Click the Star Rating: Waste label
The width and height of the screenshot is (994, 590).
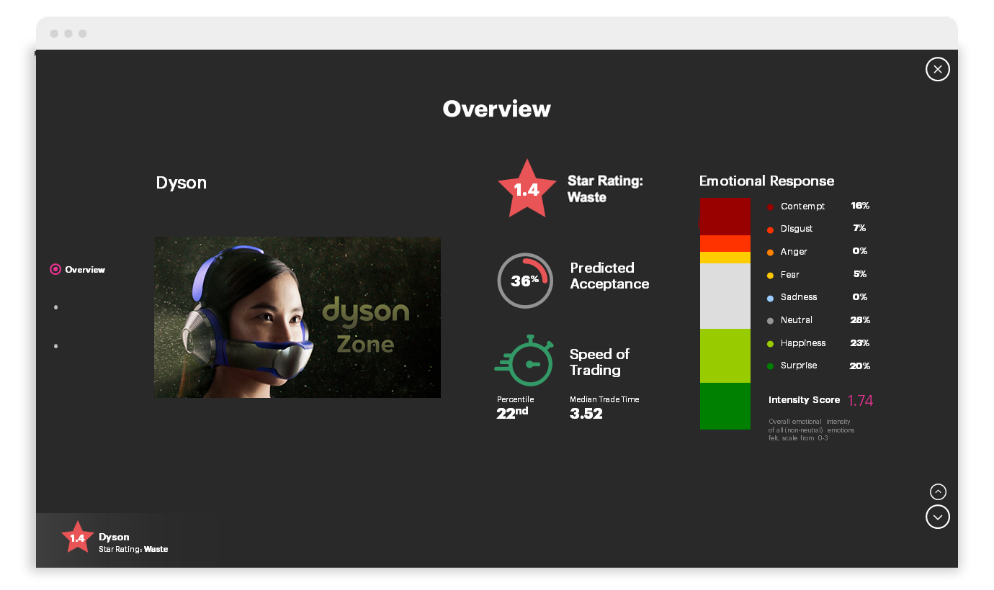click(605, 189)
